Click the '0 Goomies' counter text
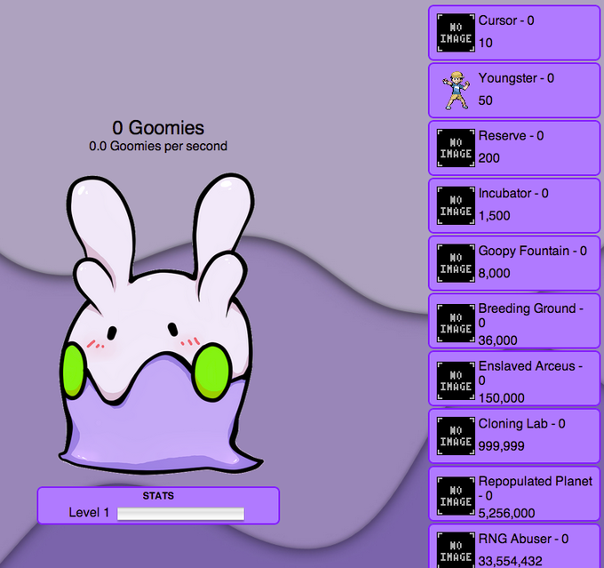This screenshot has height=568, width=604. pyautogui.click(x=158, y=128)
